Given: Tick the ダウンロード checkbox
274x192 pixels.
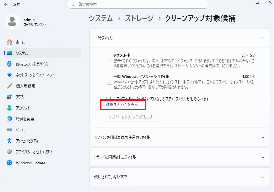Looking at the screenshot, I should pyautogui.click(x=109, y=61).
